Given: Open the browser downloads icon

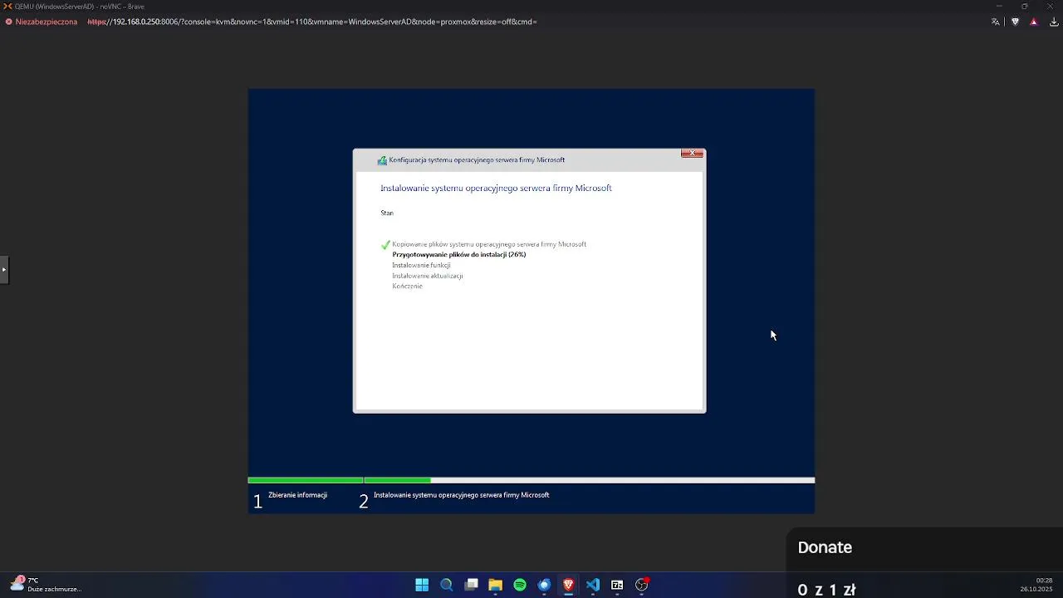Looking at the screenshot, I should 1054,22.
